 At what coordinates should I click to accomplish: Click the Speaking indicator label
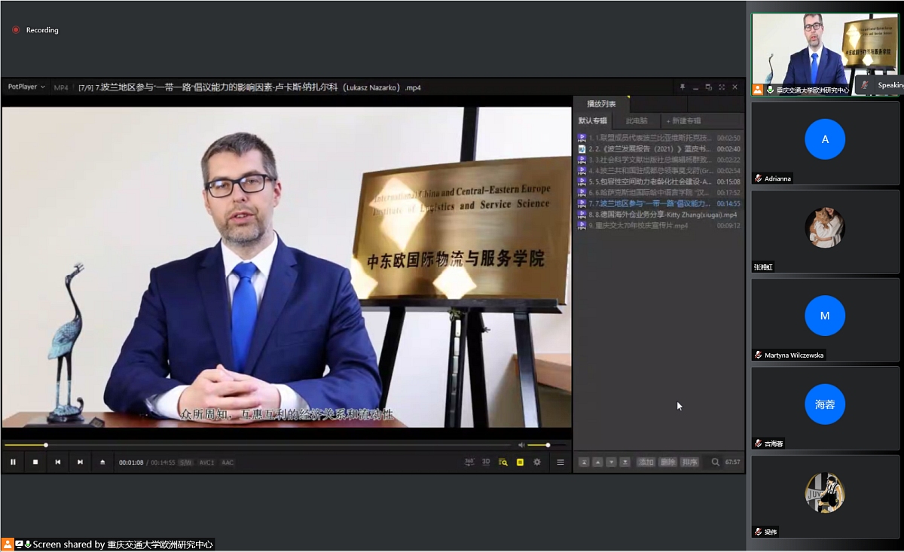(890, 85)
